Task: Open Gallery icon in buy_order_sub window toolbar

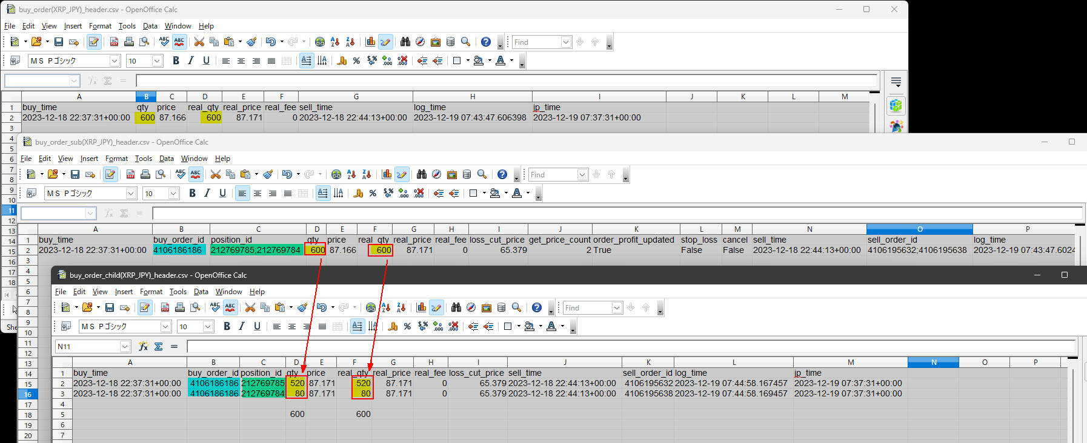Action: pyautogui.click(x=452, y=174)
